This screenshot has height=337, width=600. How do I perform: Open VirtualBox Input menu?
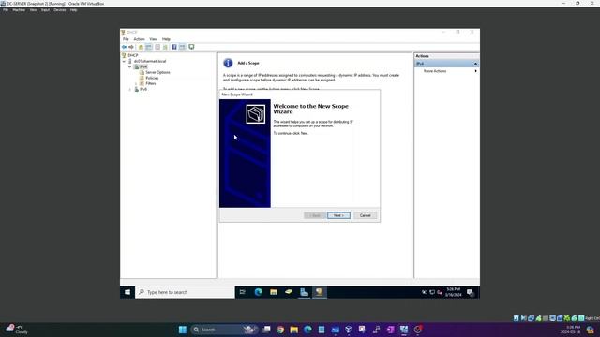(45, 10)
